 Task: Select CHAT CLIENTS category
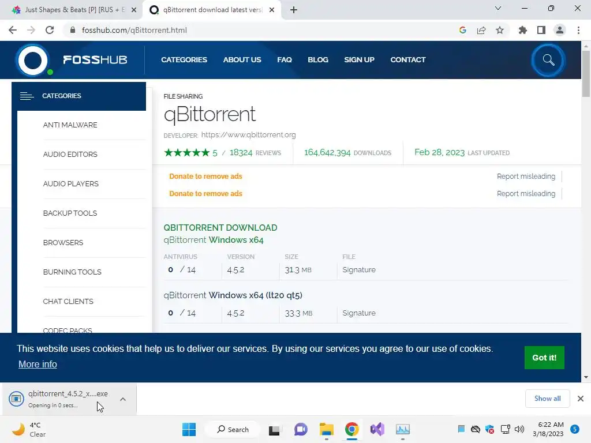pos(68,301)
